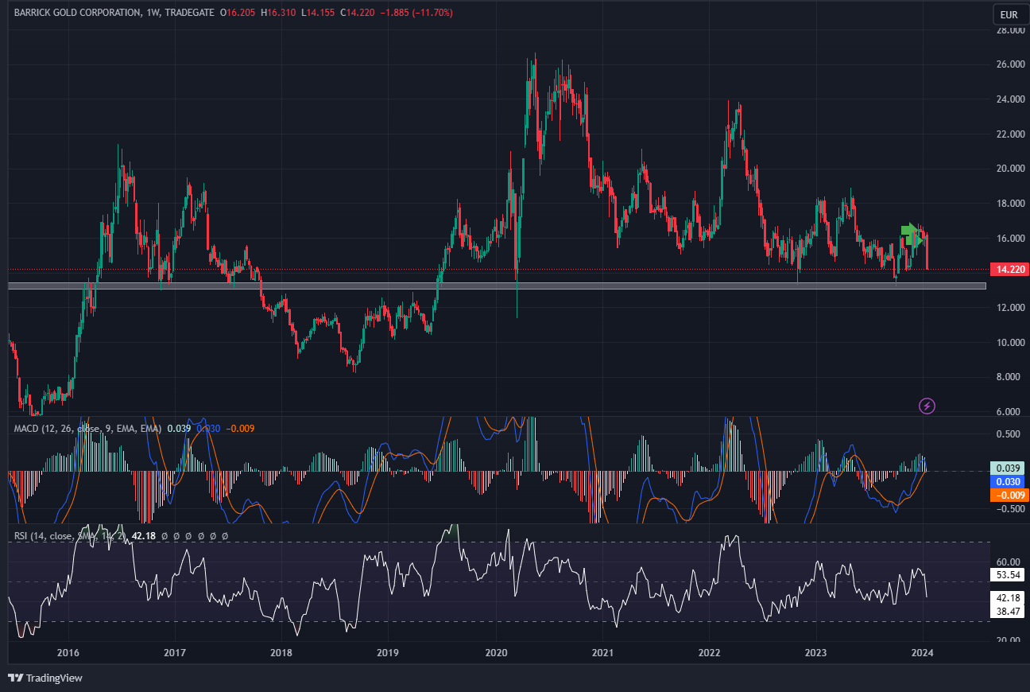Toggle selection of the gray support zone rectangle
The height and width of the screenshot is (692, 1030).
[x=477, y=286]
